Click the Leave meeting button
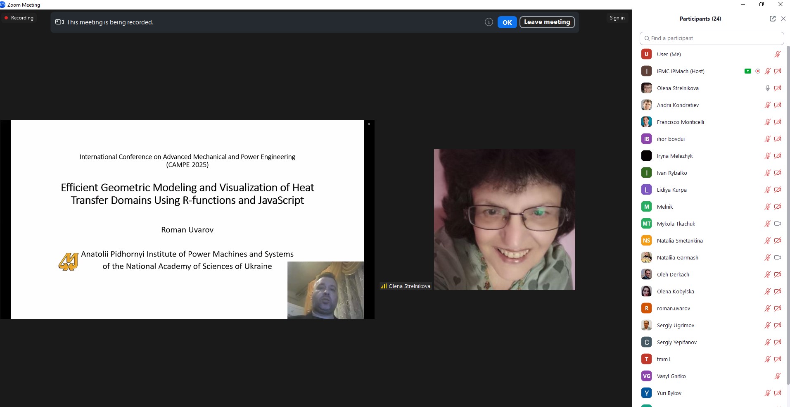Screen dimensions: 790x407 tap(547, 22)
